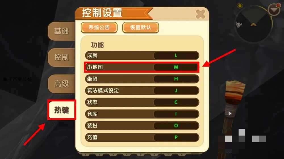
Task: Rebind the 状态 hotkey C field
Action: [x=176, y=102]
